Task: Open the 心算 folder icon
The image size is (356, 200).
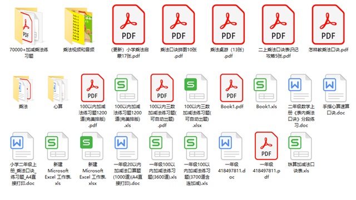Action: pos(58,88)
